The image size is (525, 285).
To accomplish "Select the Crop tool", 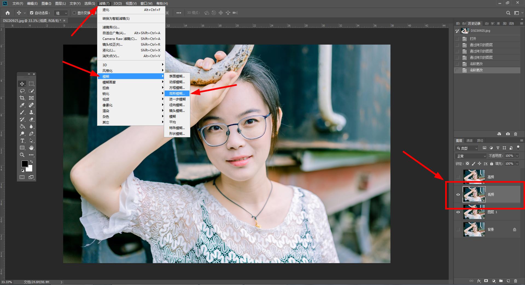I will (x=22, y=98).
